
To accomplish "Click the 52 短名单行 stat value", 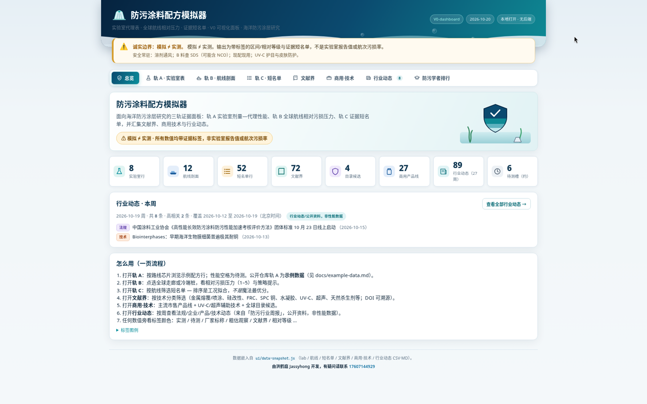I will (242, 168).
